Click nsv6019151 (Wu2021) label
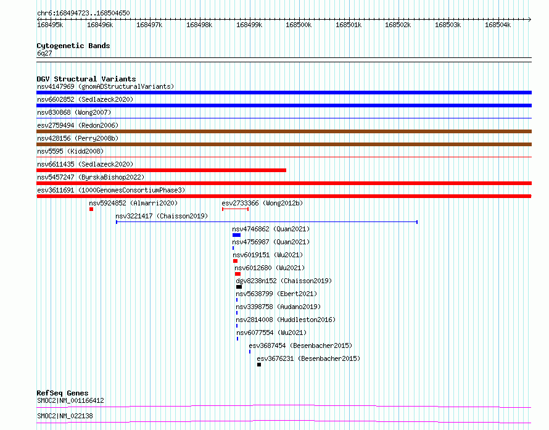 click(x=268, y=255)
